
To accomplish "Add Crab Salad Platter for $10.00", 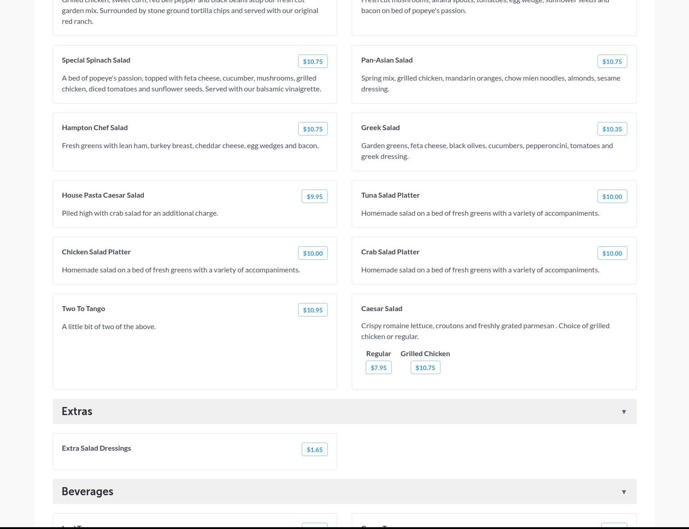I will [x=612, y=253].
